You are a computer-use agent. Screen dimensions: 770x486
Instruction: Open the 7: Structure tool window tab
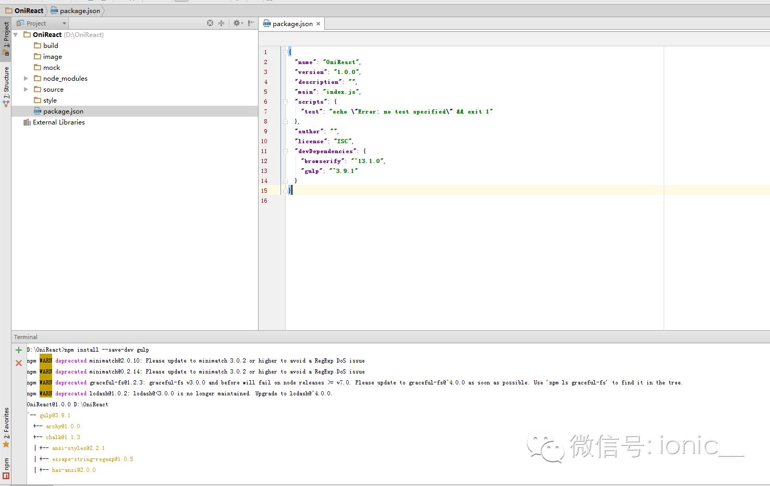point(6,86)
